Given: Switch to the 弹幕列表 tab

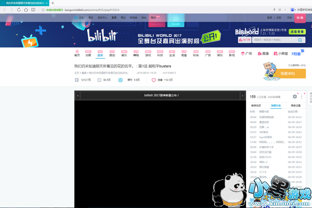Looking at the screenshot, I should click(x=276, y=105).
